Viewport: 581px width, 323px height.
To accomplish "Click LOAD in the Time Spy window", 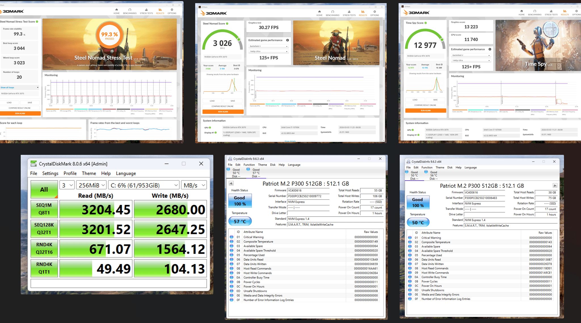I will click(x=415, y=100).
